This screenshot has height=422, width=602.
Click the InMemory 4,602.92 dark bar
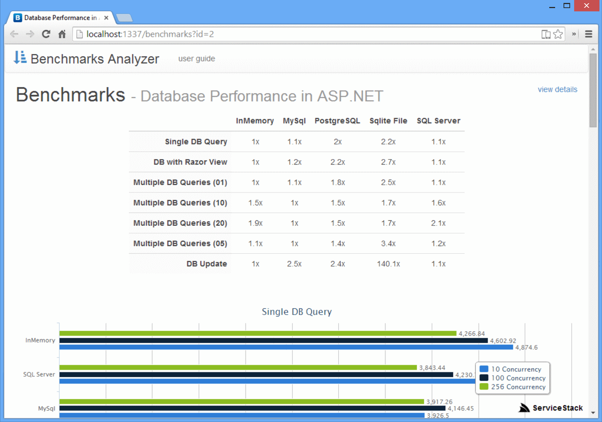pos(274,340)
